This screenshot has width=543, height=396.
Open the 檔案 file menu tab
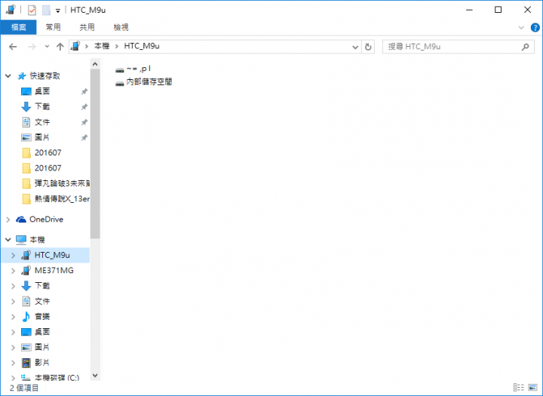tap(18, 27)
